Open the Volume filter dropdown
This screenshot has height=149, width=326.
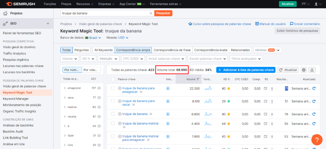pos(70,59)
